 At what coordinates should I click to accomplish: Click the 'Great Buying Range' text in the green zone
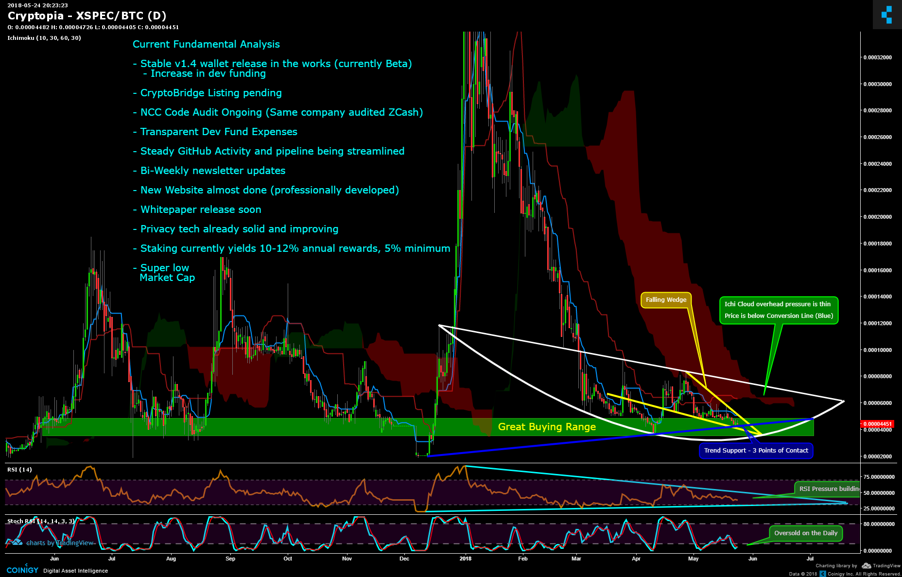[x=547, y=427]
